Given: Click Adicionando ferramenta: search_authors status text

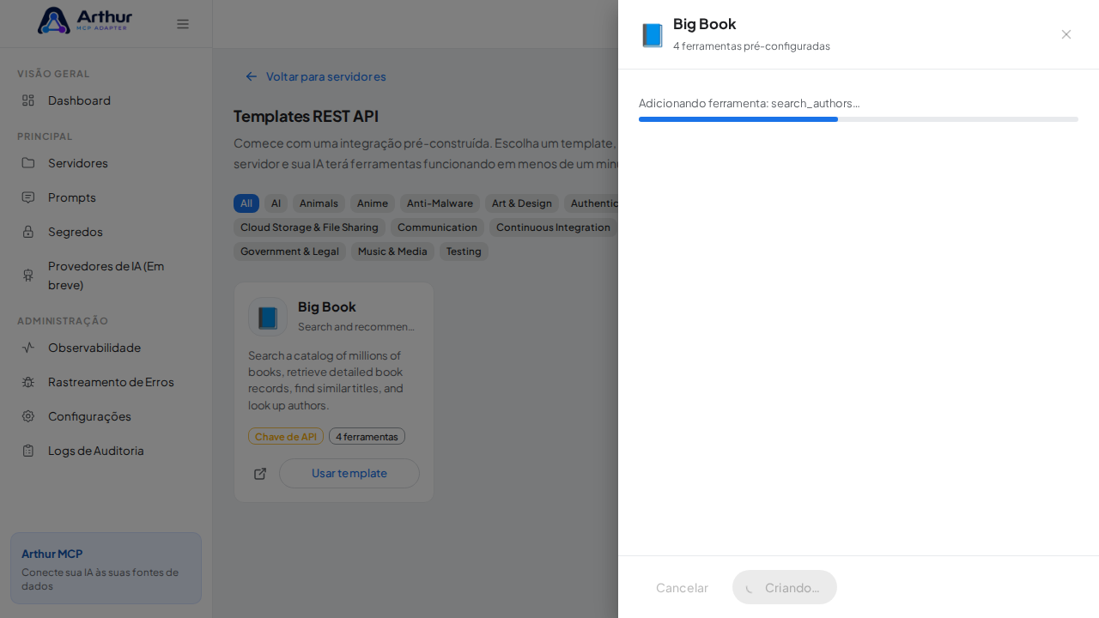Looking at the screenshot, I should coord(749,103).
